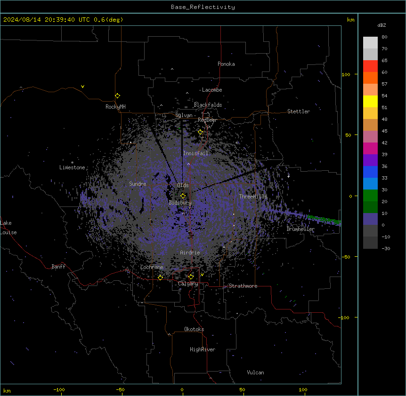Click the blue 33-36 dBZ legend swatch

pyautogui.click(x=370, y=172)
